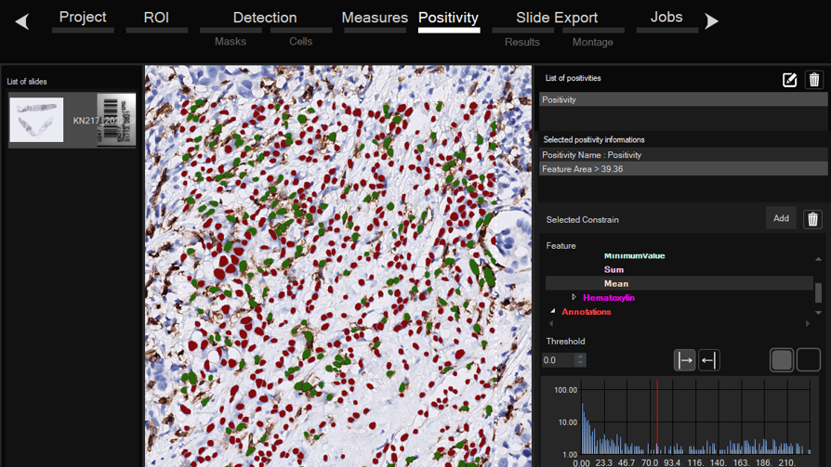Click the edit positivity icon
Screen dimensions: 831x467
pyautogui.click(x=789, y=80)
